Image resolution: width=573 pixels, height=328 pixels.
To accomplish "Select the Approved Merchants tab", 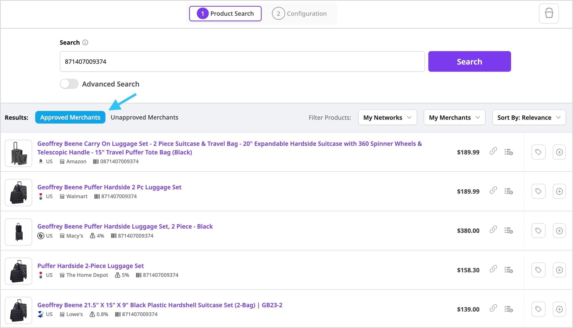I will (70, 117).
